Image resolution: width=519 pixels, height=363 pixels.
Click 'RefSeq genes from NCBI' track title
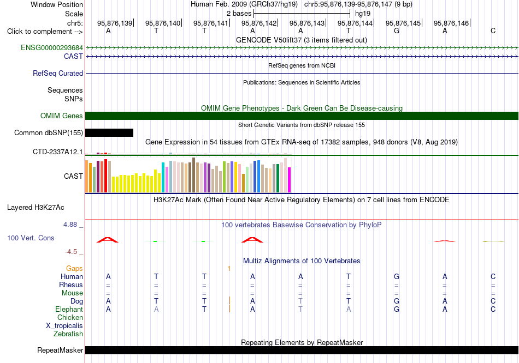click(x=302, y=65)
